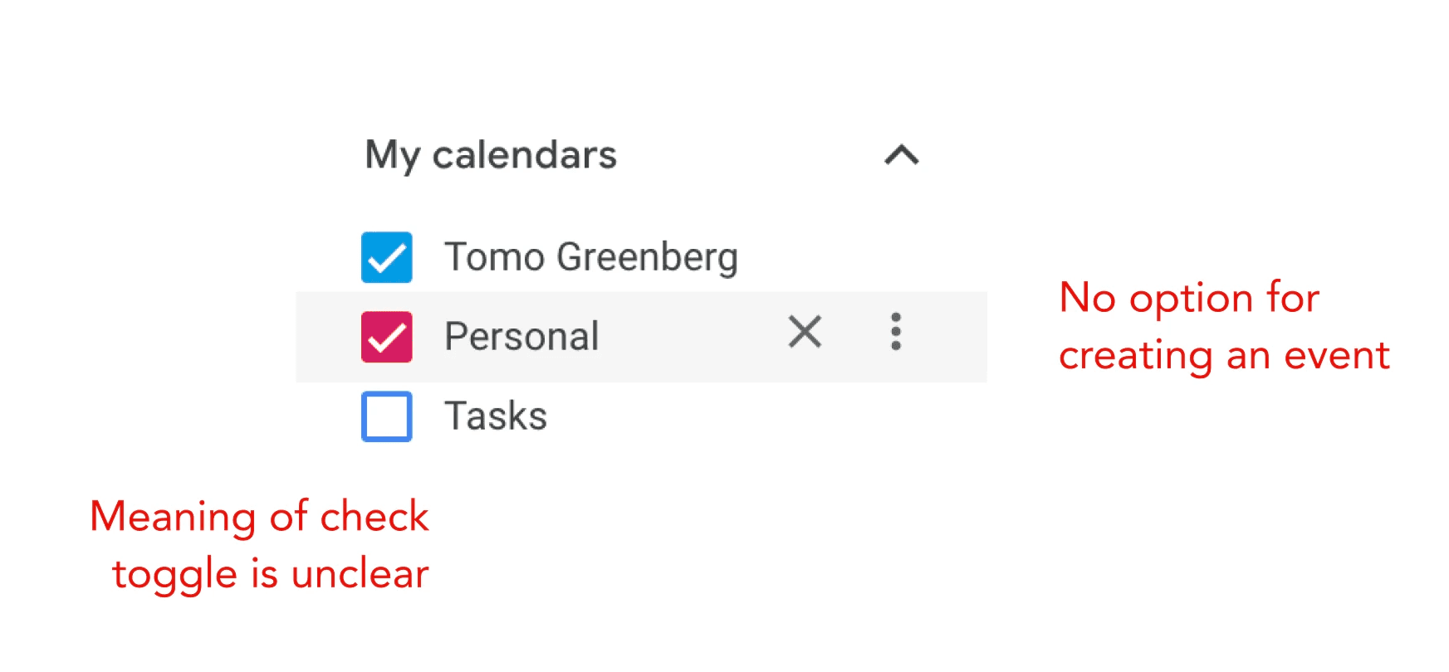Screen dimensions: 1449x672
Task: Collapse the My calendars section chevron
Action: click(x=901, y=155)
